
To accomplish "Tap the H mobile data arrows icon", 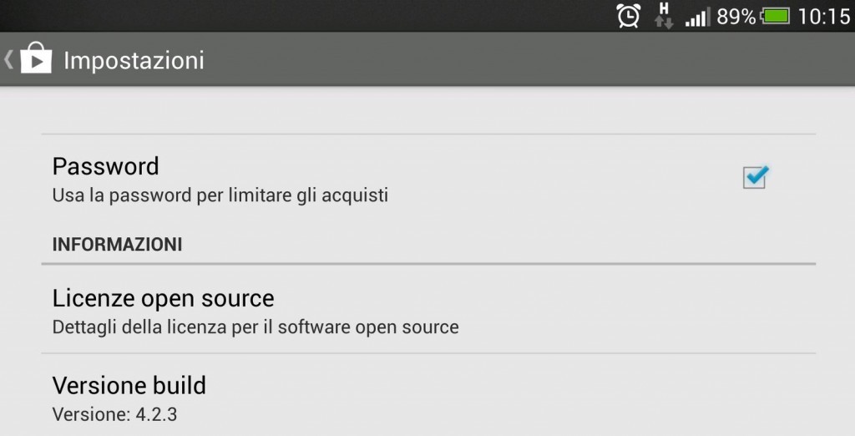I will (664, 15).
